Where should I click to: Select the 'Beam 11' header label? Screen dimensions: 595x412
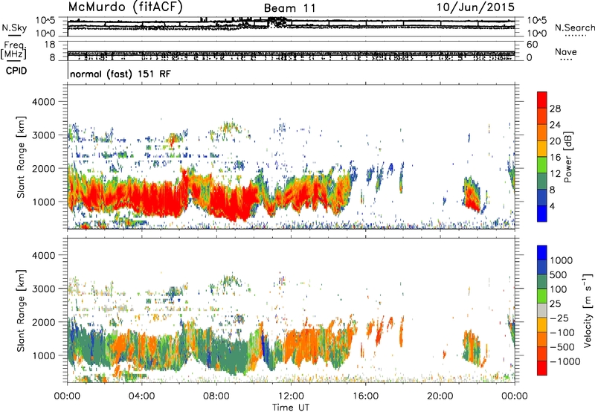pos(289,8)
